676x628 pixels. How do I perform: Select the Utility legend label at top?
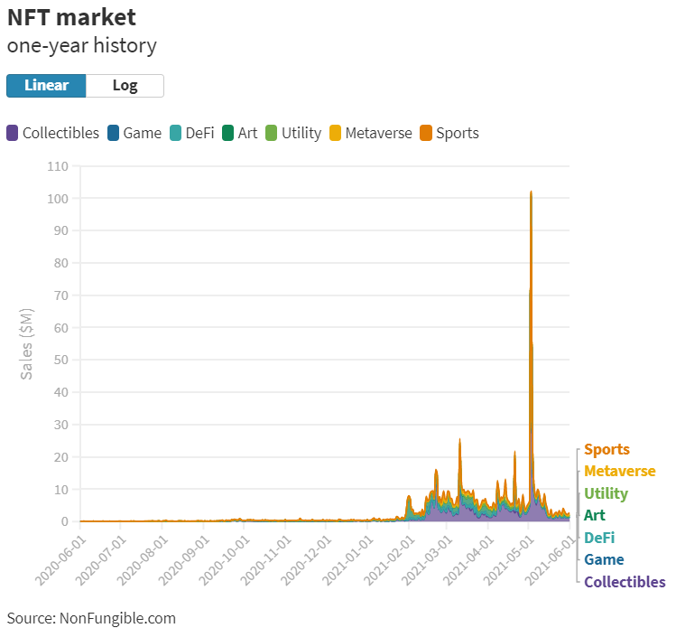pos(301,134)
